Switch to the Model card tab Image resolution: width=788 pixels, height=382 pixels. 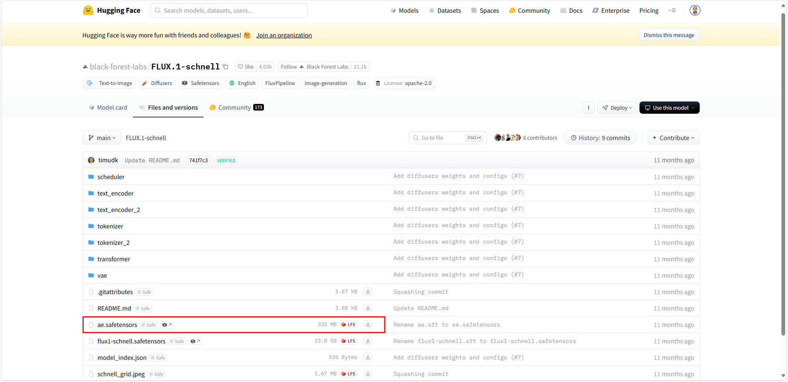click(108, 108)
